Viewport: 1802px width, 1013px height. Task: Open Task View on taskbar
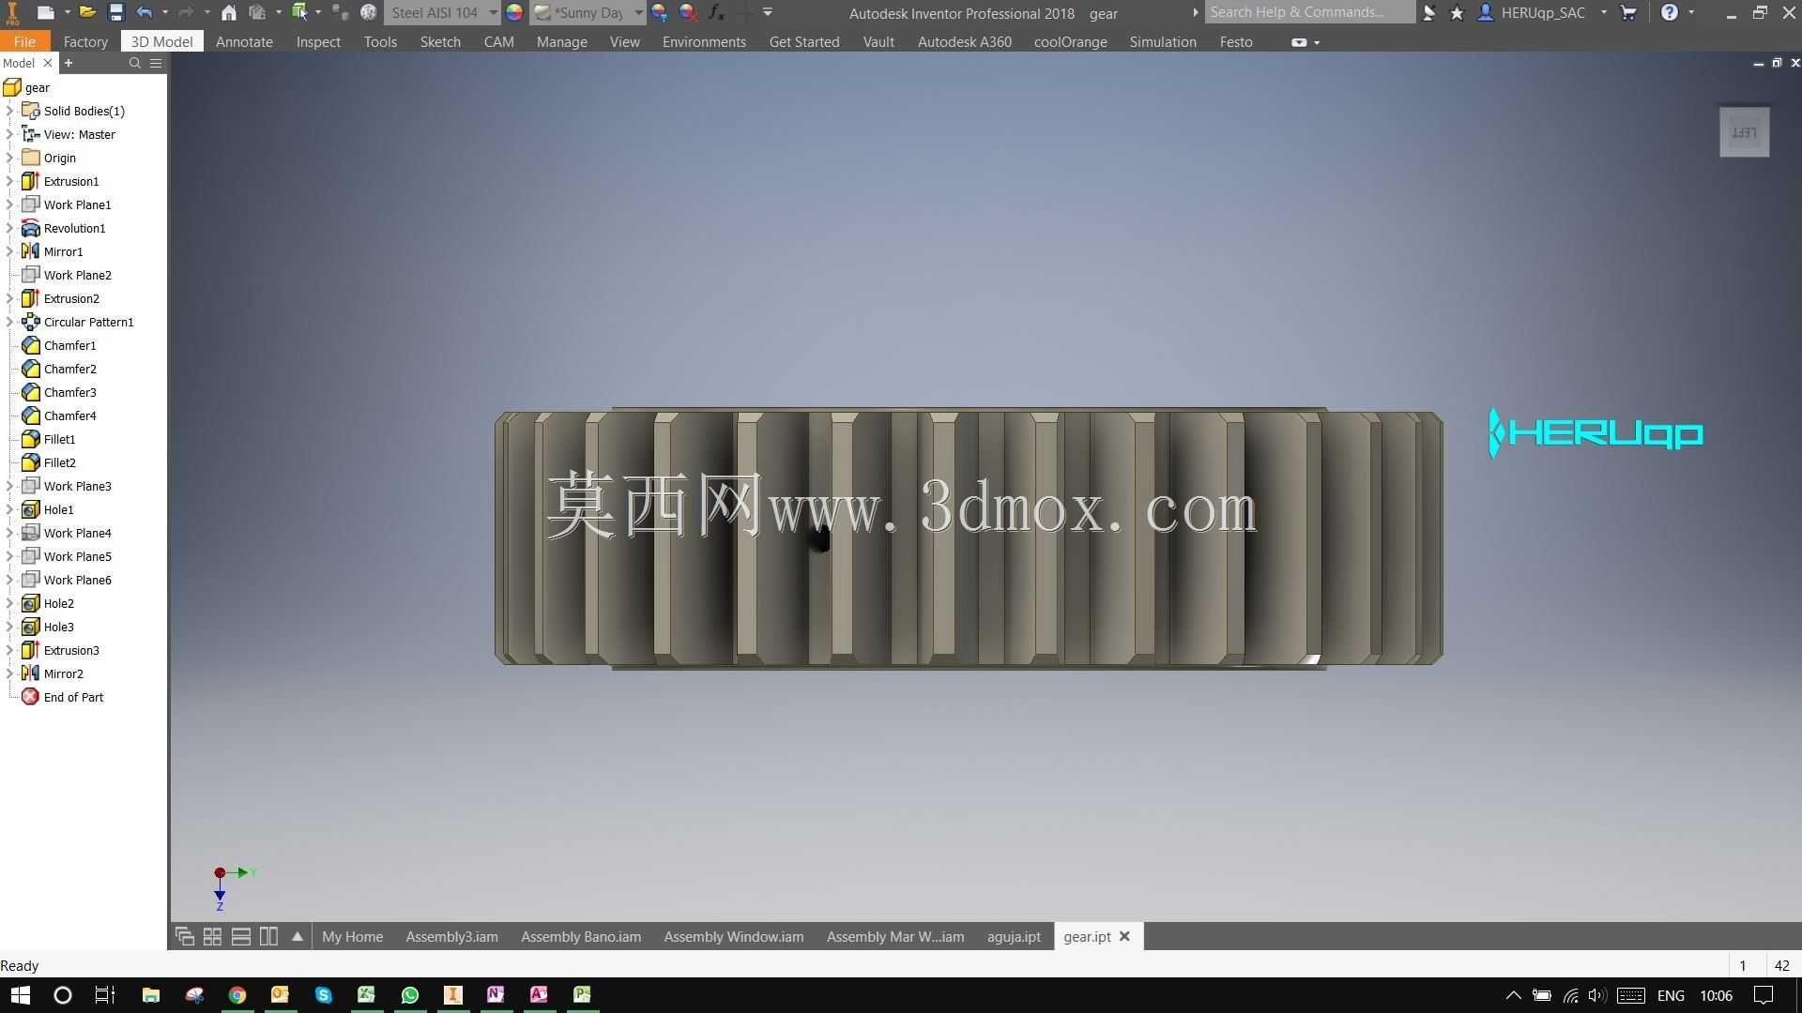[x=105, y=995]
